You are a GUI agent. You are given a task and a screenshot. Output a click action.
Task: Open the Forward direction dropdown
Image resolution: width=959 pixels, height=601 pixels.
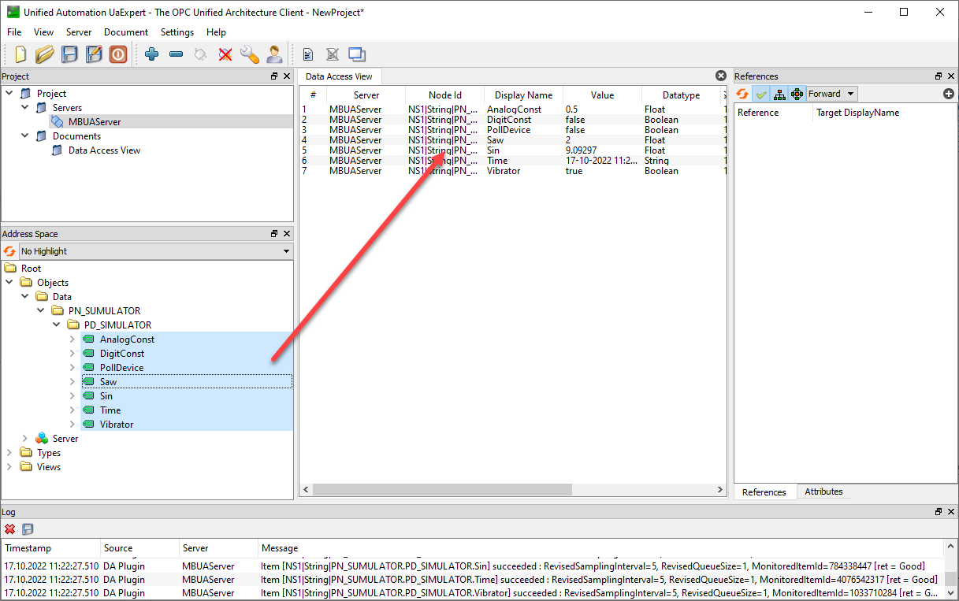[x=831, y=94]
